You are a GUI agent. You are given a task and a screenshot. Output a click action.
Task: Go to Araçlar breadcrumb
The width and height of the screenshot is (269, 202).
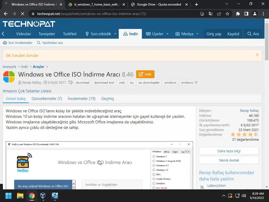(x=38, y=67)
